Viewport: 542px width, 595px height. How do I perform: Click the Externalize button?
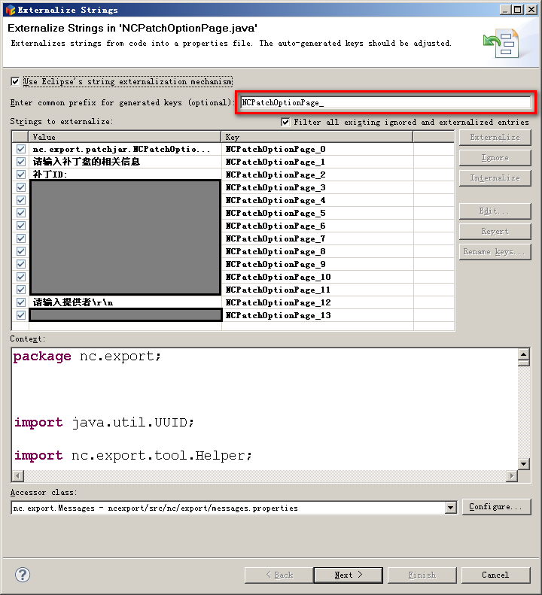pos(495,138)
